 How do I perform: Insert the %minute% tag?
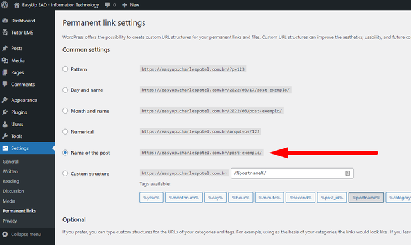(x=269, y=198)
